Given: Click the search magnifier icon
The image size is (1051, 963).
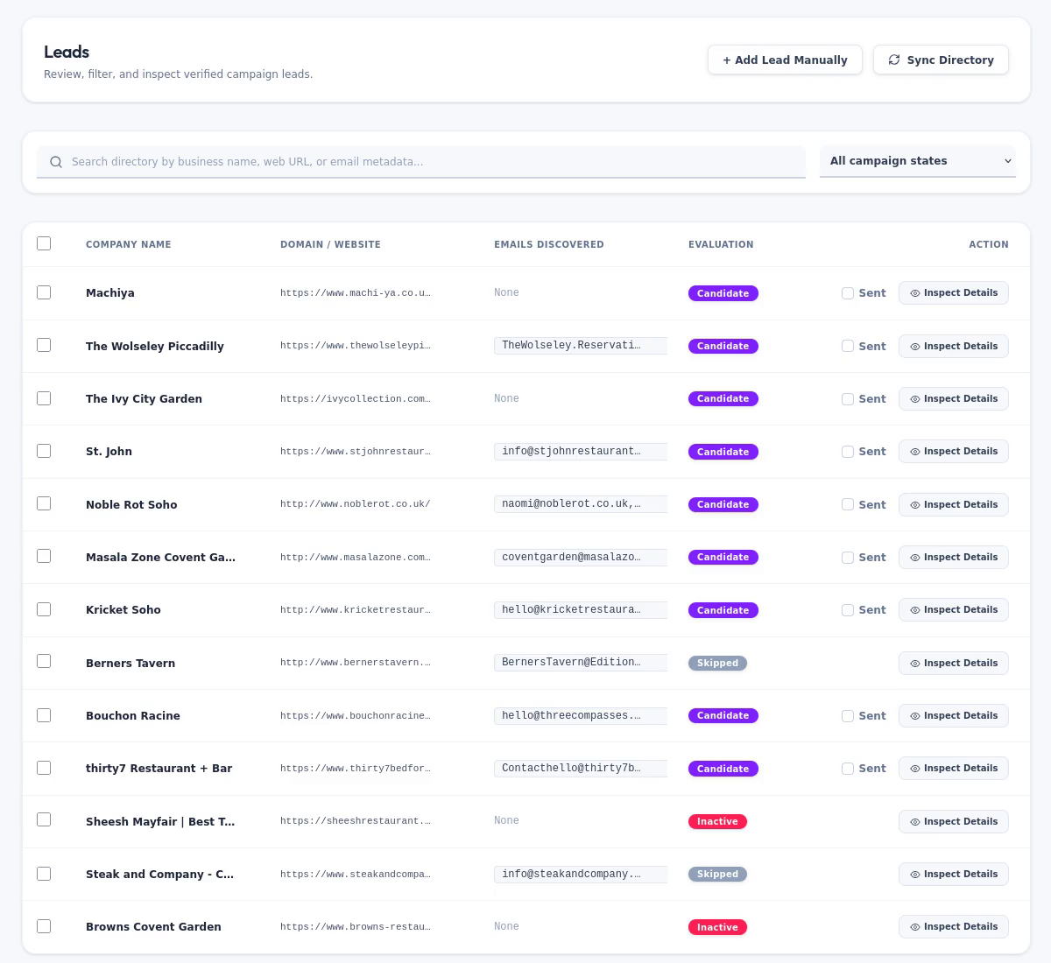Looking at the screenshot, I should 56,162.
